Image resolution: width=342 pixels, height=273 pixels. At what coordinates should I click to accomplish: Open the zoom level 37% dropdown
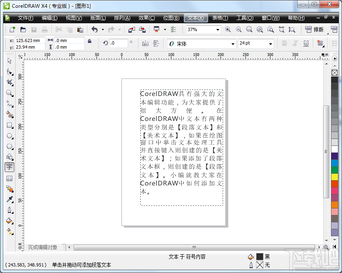pyautogui.click(x=218, y=30)
